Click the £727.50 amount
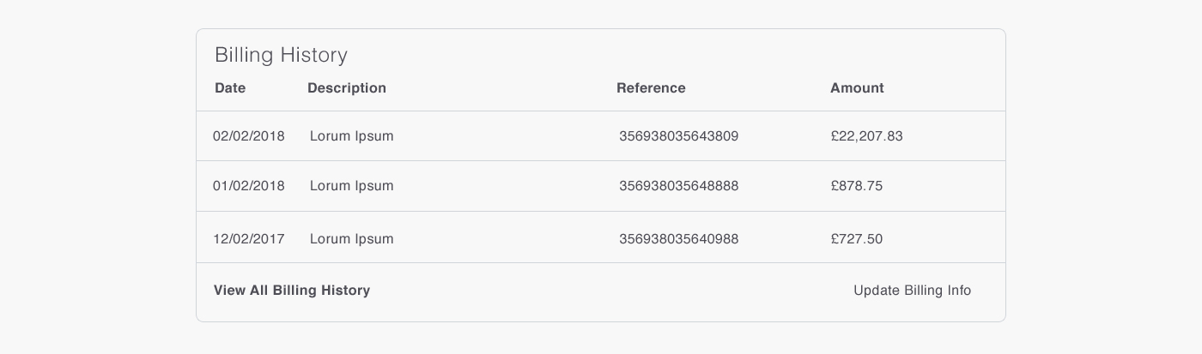Screen dimensions: 1202x354 [x=856, y=239]
